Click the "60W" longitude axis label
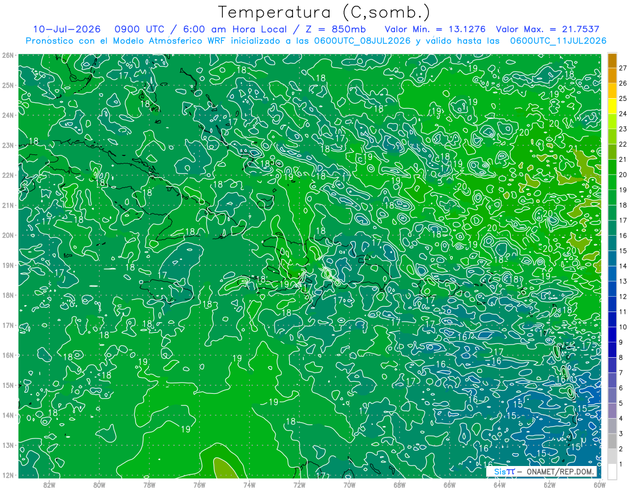This screenshot has width=637, height=492. [x=599, y=485]
